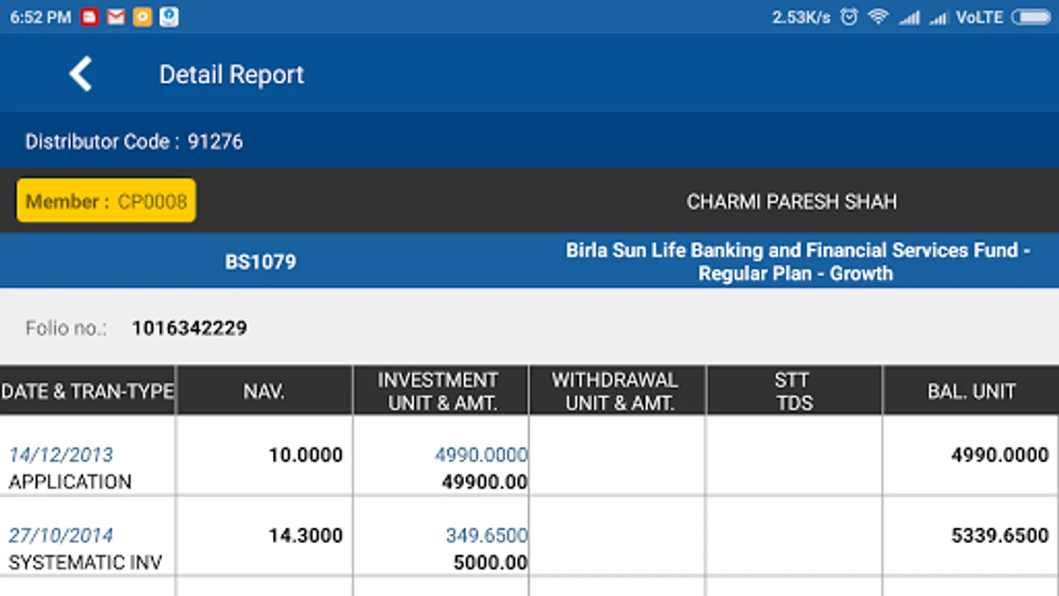Click the yellow Member CP0008 button
The height and width of the screenshot is (596, 1059).
pyautogui.click(x=107, y=201)
